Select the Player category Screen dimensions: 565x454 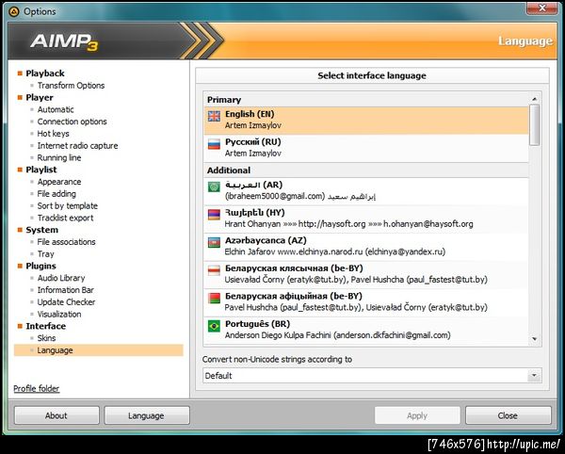click(40, 98)
